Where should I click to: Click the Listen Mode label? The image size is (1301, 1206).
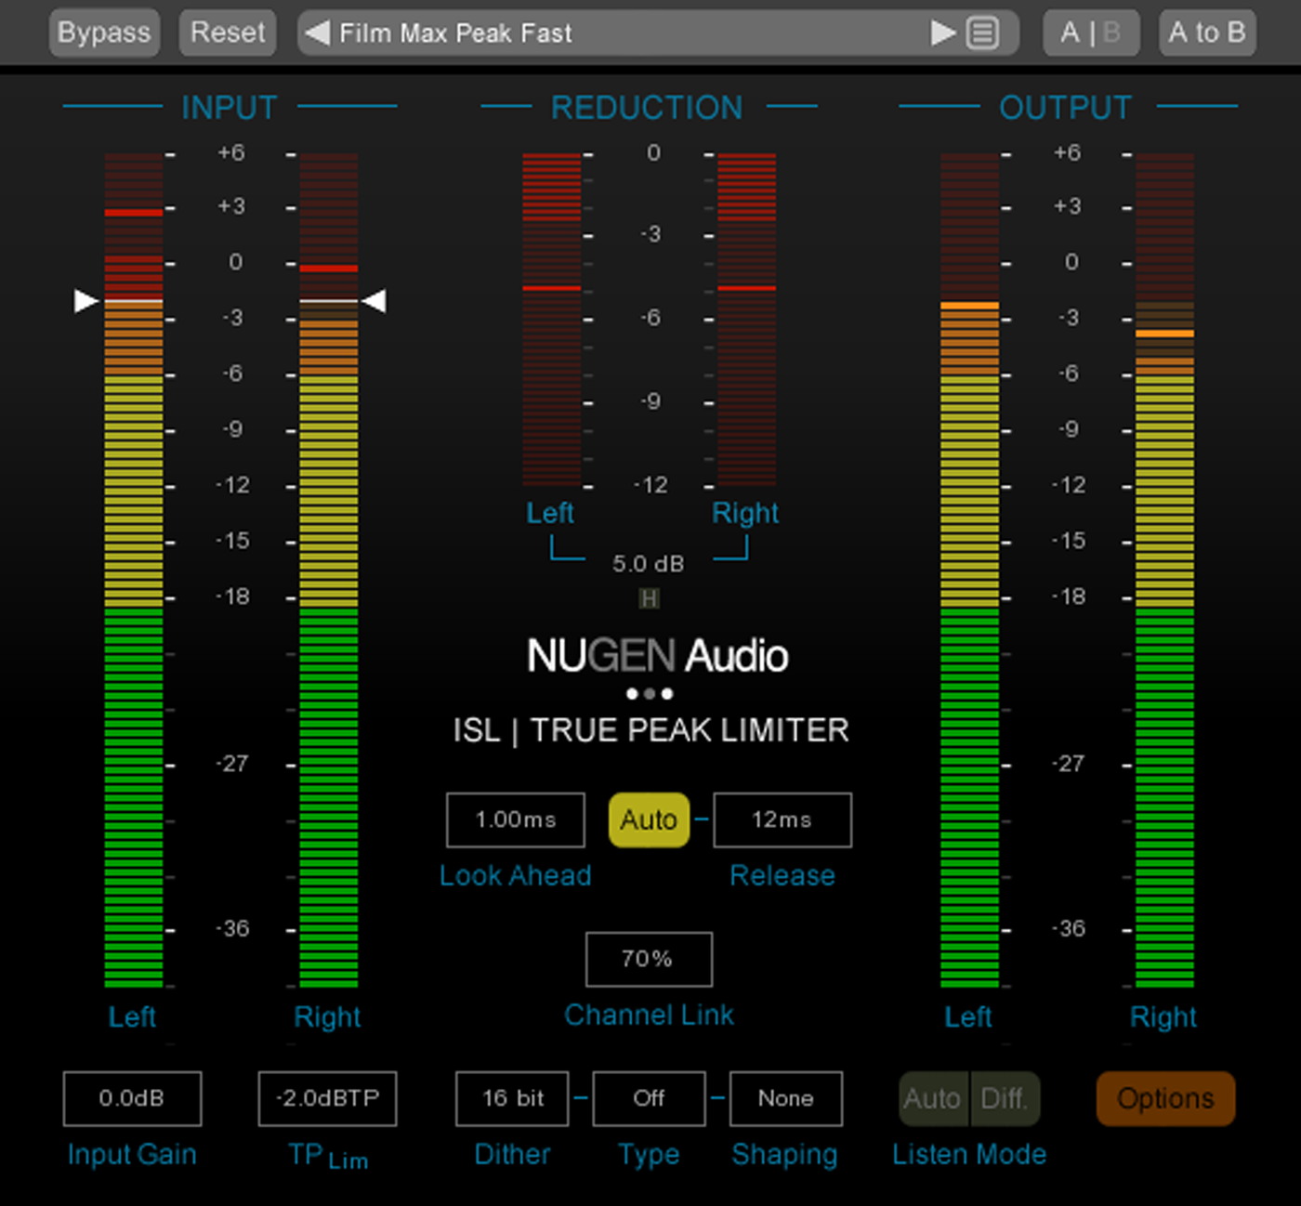coord(969,1154)
